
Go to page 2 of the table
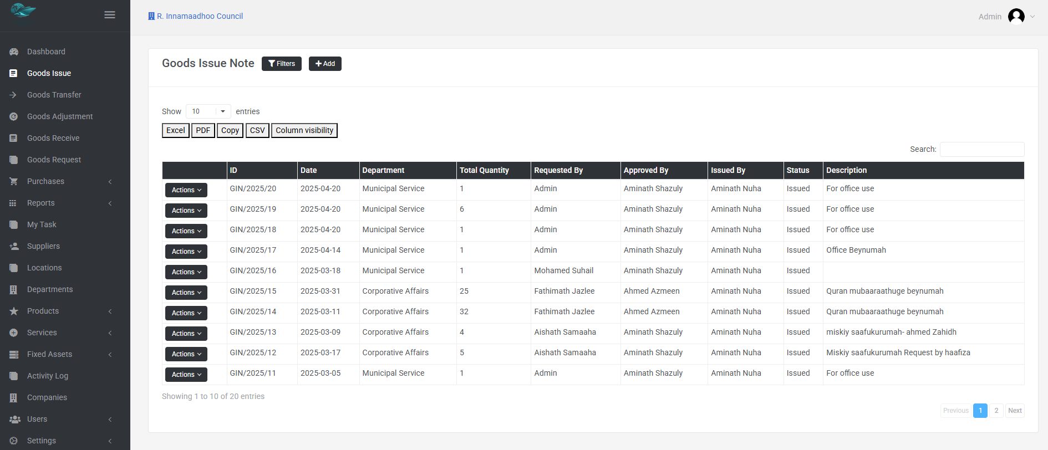[x=996, y=411]
